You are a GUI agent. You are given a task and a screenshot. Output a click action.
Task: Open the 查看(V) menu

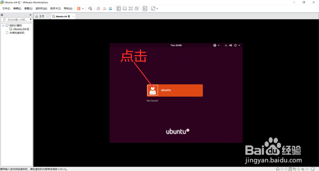(28, 9)
